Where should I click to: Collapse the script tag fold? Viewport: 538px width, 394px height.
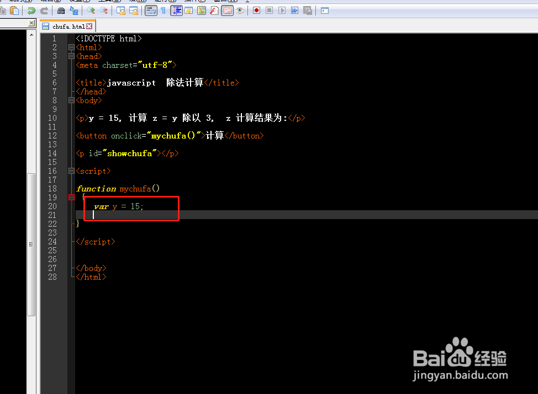pyautogui.click(x=71, y=171)
